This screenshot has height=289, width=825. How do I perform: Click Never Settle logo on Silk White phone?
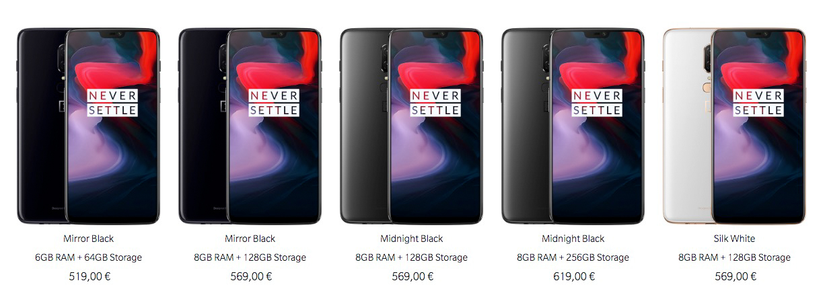click(x=758, y=102)
